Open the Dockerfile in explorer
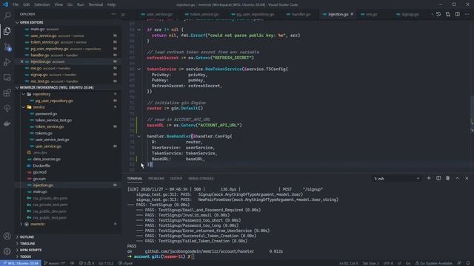This screenshot has height=266, width=474. click(41, 166)
